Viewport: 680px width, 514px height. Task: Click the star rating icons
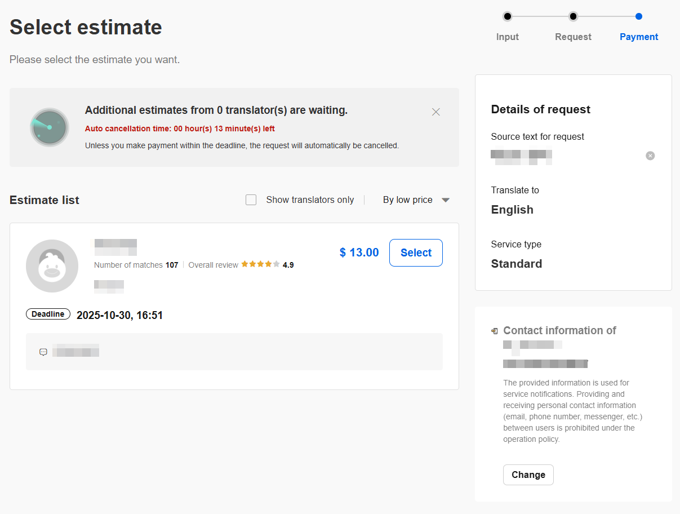click(x=260, y=264)
